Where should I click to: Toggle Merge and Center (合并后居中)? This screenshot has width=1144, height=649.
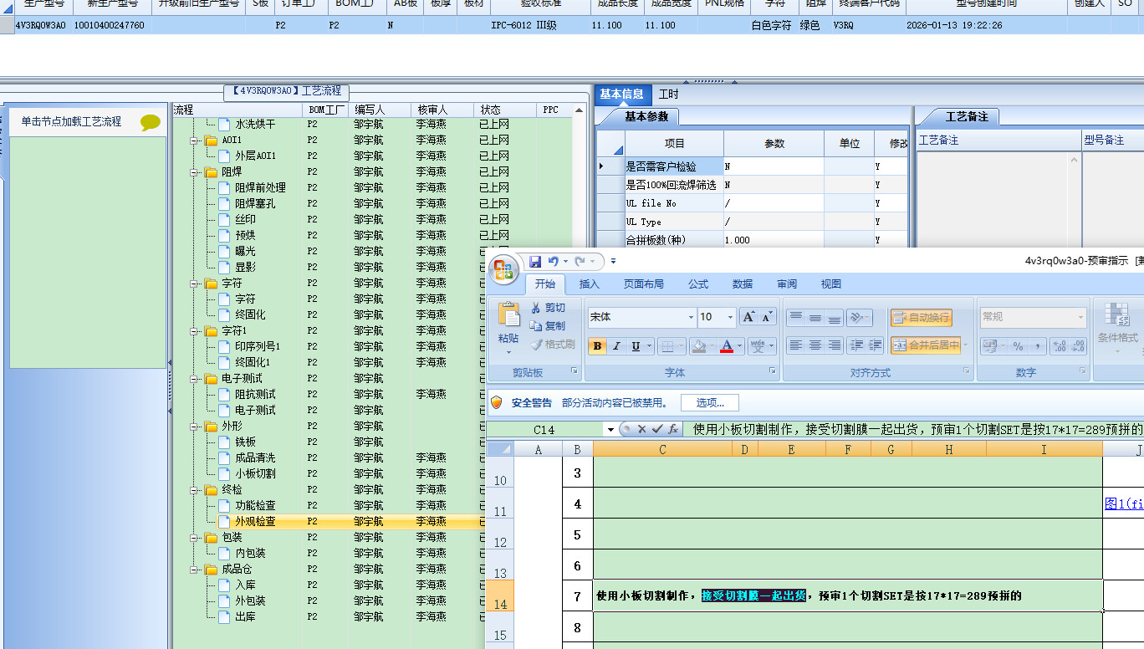click(x=926, y=345)
